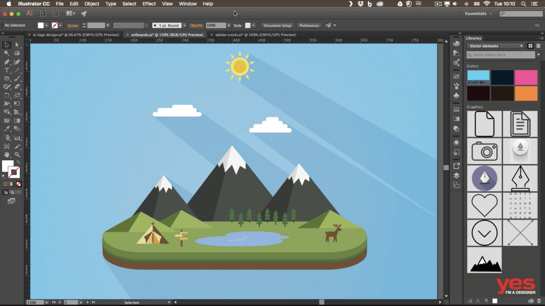Switch libraries panel to list view

click(538, 46)
